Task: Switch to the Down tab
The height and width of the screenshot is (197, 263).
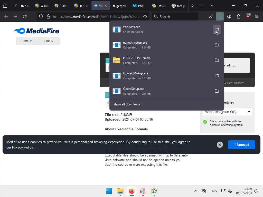Action: [x=159, y=6]
